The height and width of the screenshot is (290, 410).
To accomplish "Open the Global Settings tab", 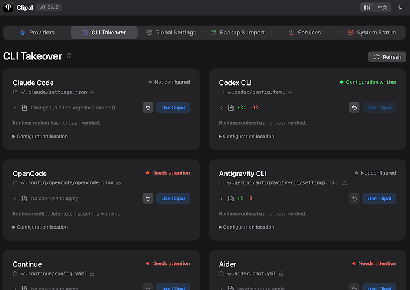I will [171, 33].
